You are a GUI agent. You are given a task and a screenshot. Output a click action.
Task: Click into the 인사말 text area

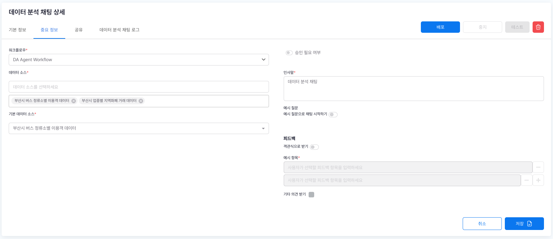tap(413, 89)
